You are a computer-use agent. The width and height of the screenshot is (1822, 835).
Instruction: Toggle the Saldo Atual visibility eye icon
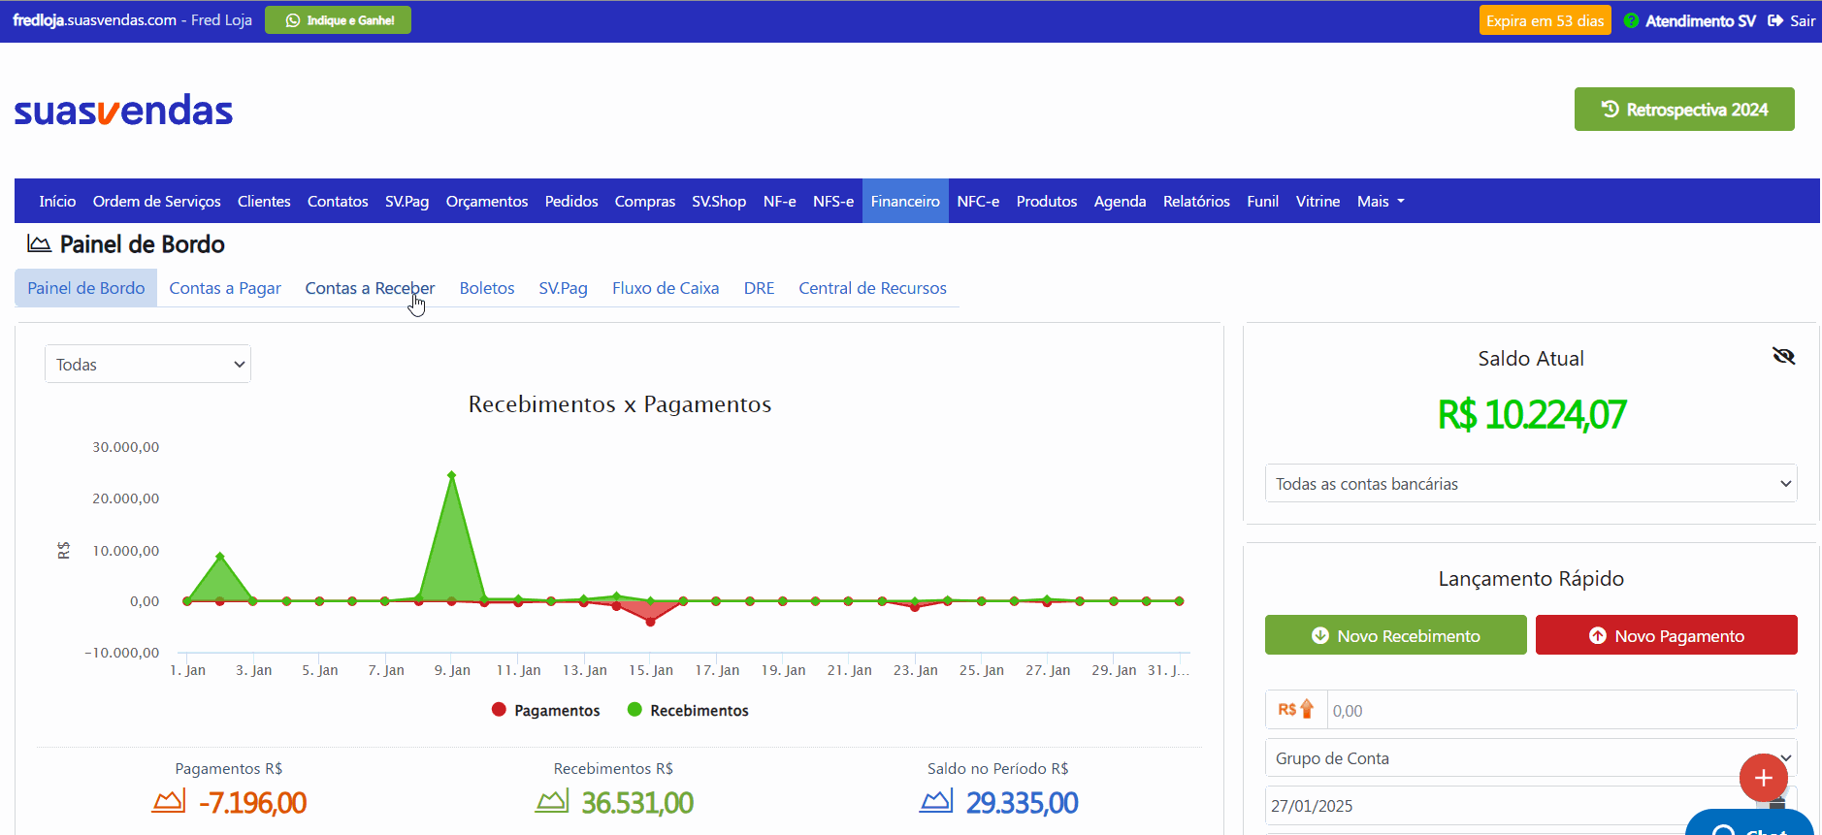pyautogui.click(x=1783, y=356)
